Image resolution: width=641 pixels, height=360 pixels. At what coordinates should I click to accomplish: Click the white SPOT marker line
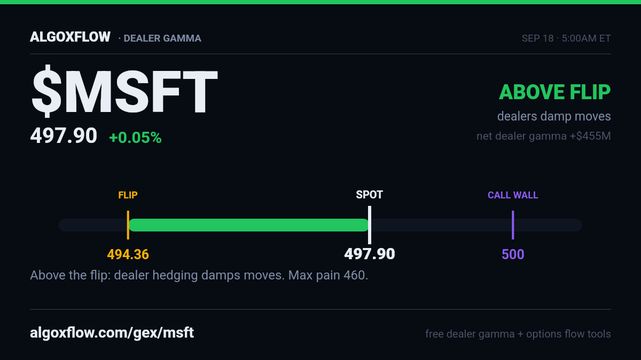pyautogui.click(x=370, y=225)
